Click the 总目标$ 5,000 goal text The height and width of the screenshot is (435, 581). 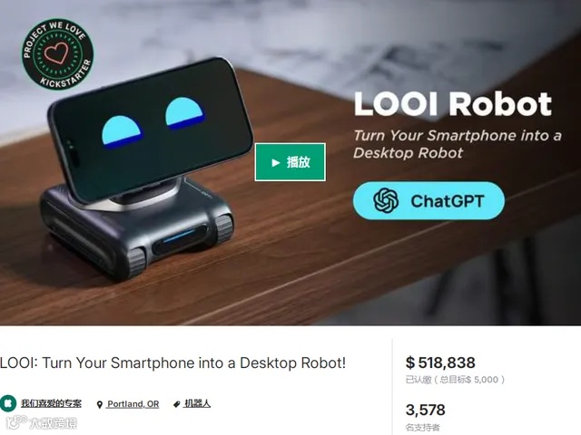pyautogui.click(x=468, y=380)
